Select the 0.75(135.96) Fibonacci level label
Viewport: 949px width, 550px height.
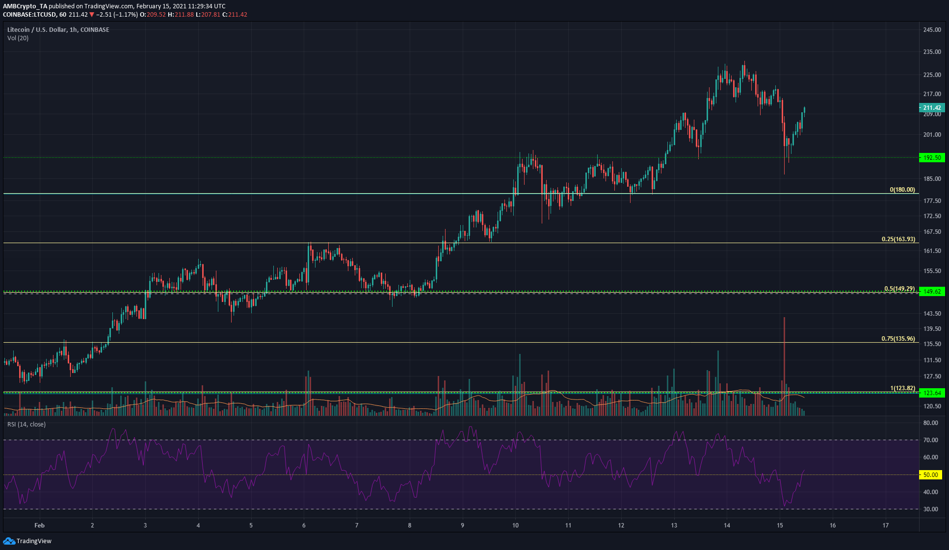pos(898,339)
